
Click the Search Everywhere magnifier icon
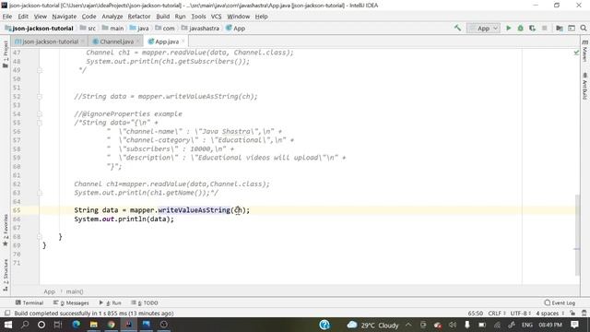[584, 28]
